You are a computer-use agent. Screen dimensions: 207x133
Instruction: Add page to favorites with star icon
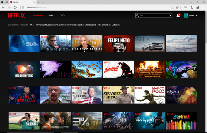click(x=177, y=8)
